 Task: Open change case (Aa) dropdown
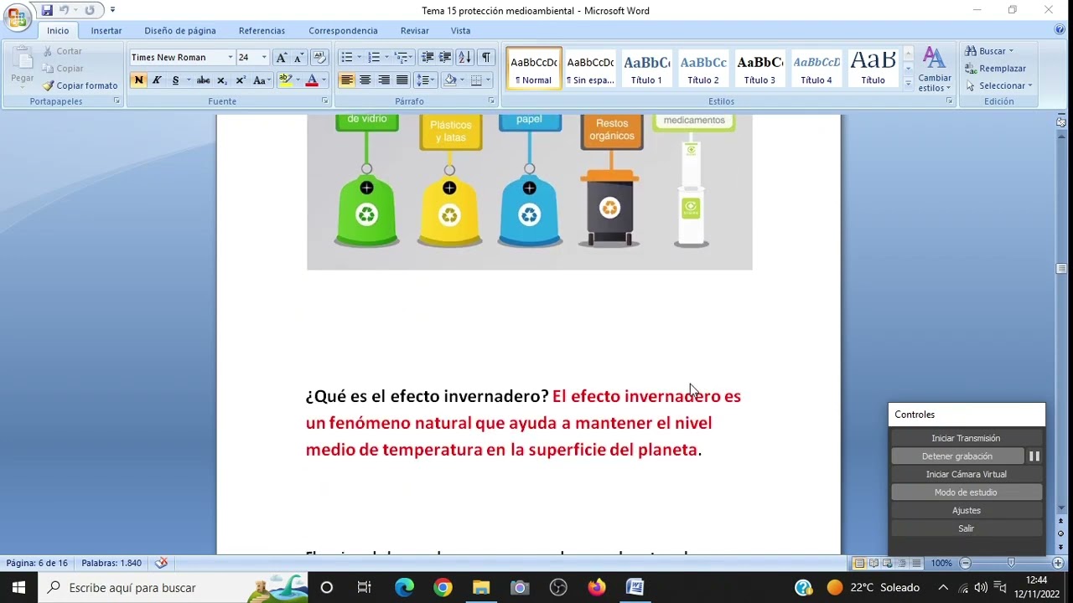[261, 80]
